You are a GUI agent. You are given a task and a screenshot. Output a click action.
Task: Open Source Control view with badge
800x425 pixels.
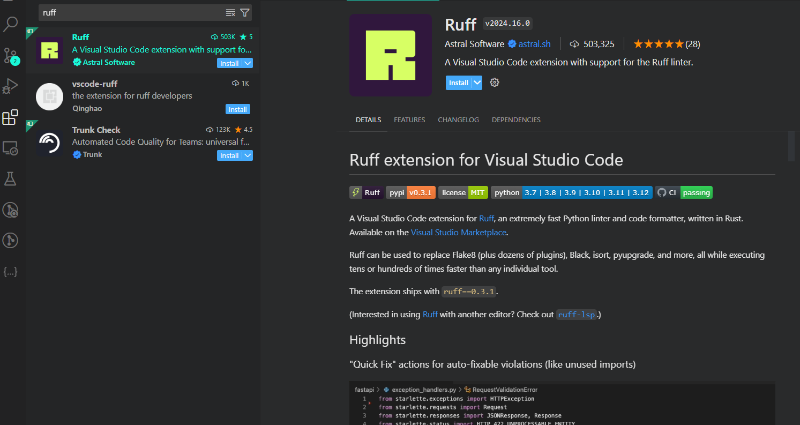tap(11, 55)
